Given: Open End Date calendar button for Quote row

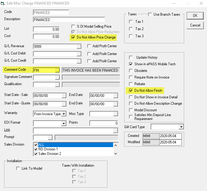Looking at the screenshot, I should click(115, 104).
